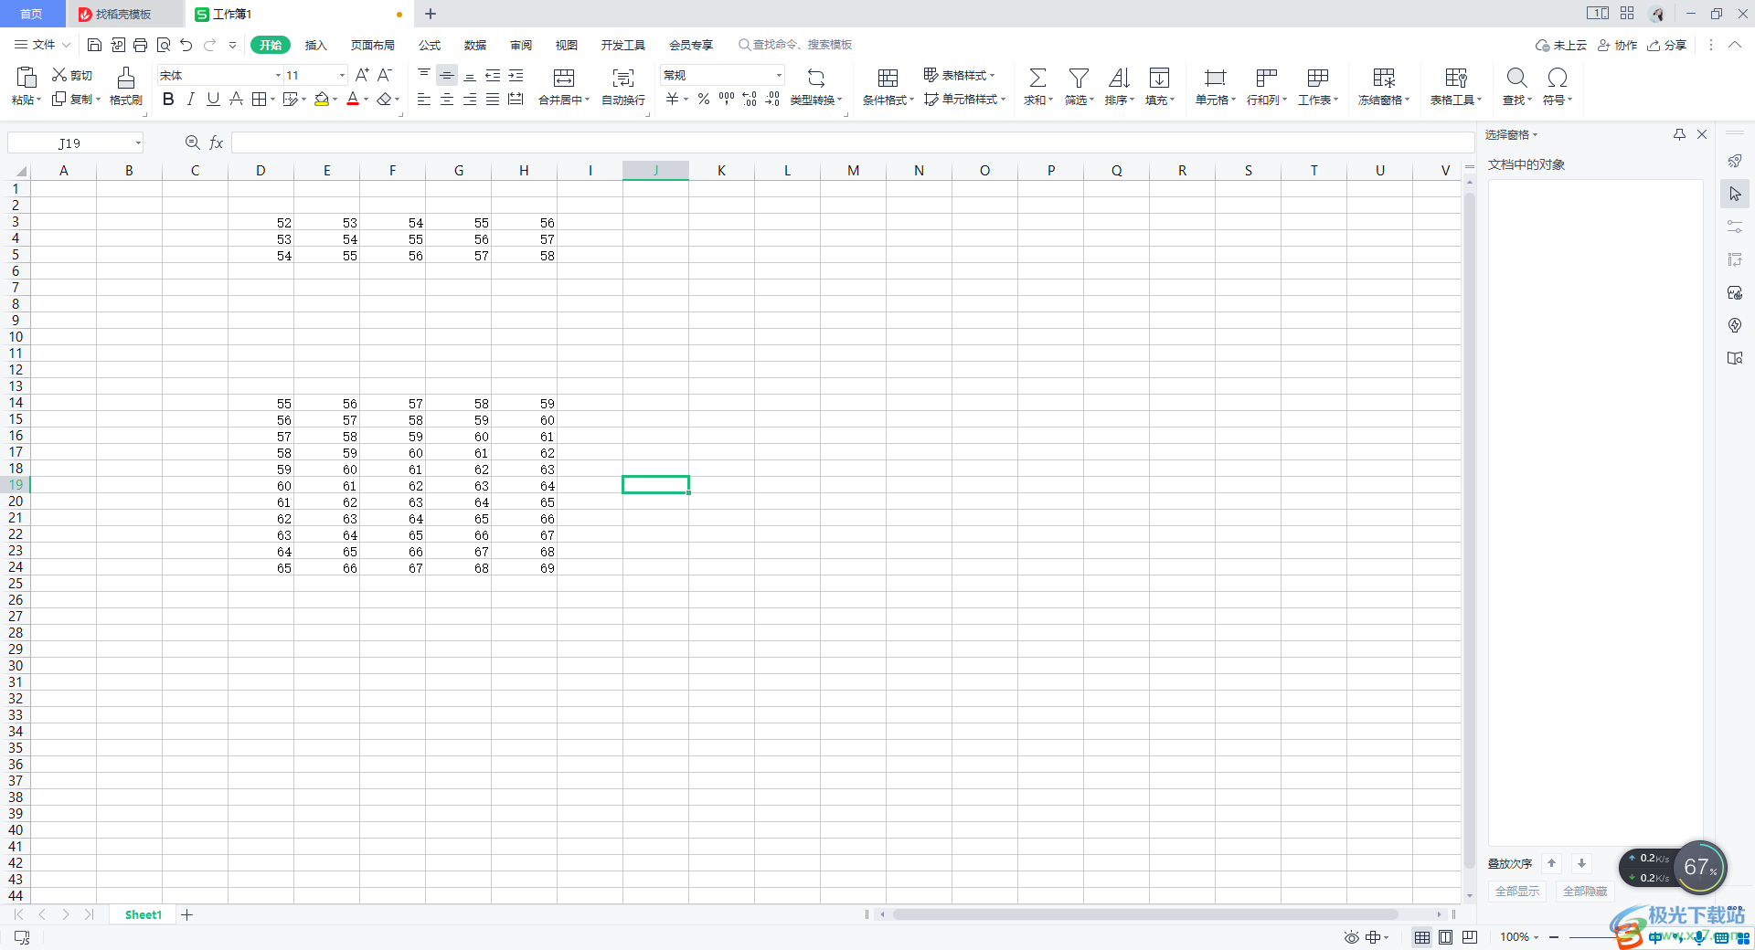This screenshot has height=950, width=1755.
Task: Click the Sum (求和) sigma icon
Action: pos(1037,78)
